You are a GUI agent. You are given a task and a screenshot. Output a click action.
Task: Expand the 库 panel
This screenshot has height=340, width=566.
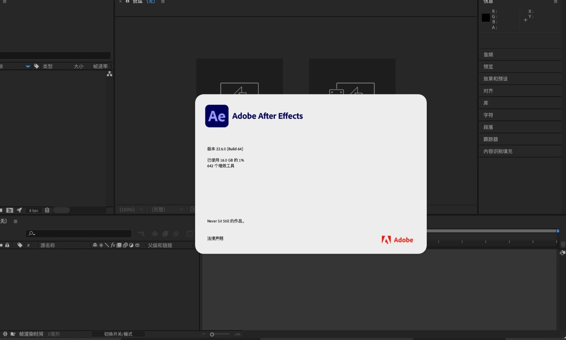(486, 103)
